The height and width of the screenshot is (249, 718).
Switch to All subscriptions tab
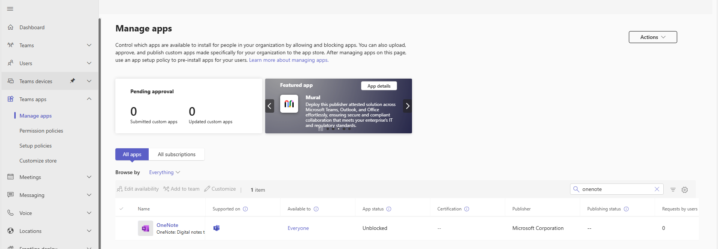pyautogui.click(x=176, y=154)
